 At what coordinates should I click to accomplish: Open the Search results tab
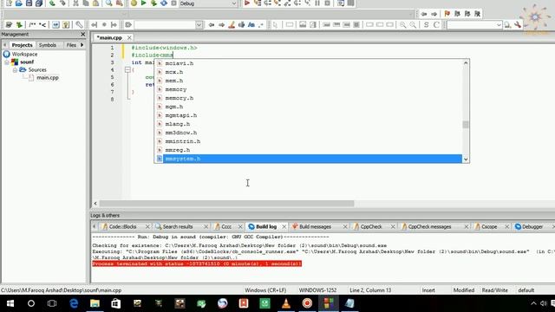click(x=178, y=226)
